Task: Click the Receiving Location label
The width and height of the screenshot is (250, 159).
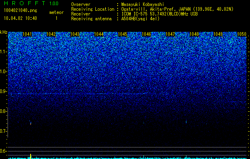Action: tap(93, 9)
